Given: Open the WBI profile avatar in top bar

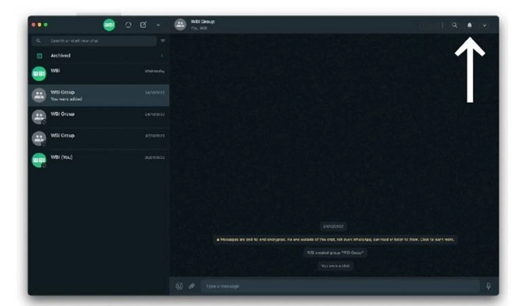Looking at the screenshot, I should 110,25.
